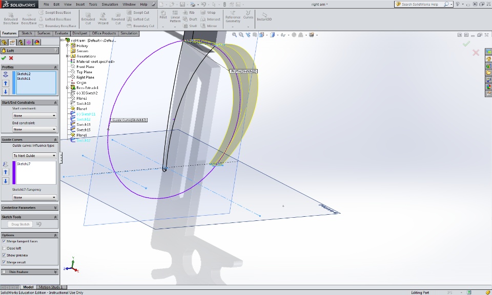The image size is (492, 295).
Task: Click the Linear Pattern tool
Action: tap(175, 16)
